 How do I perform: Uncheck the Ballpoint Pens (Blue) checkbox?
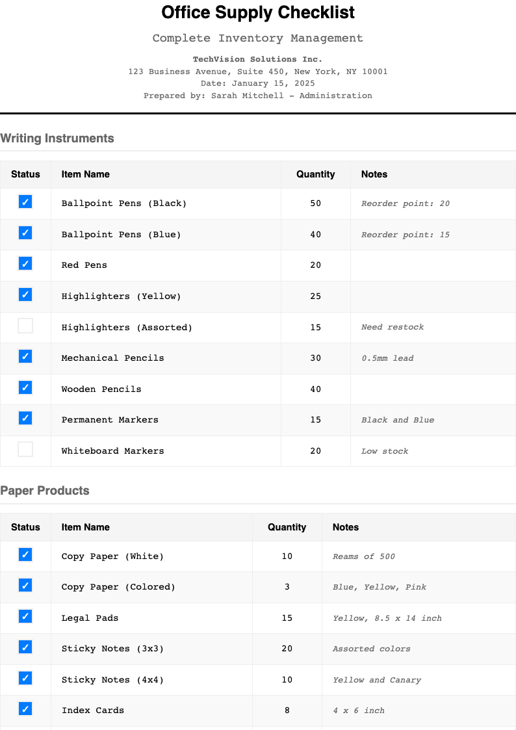pos(25,233)
